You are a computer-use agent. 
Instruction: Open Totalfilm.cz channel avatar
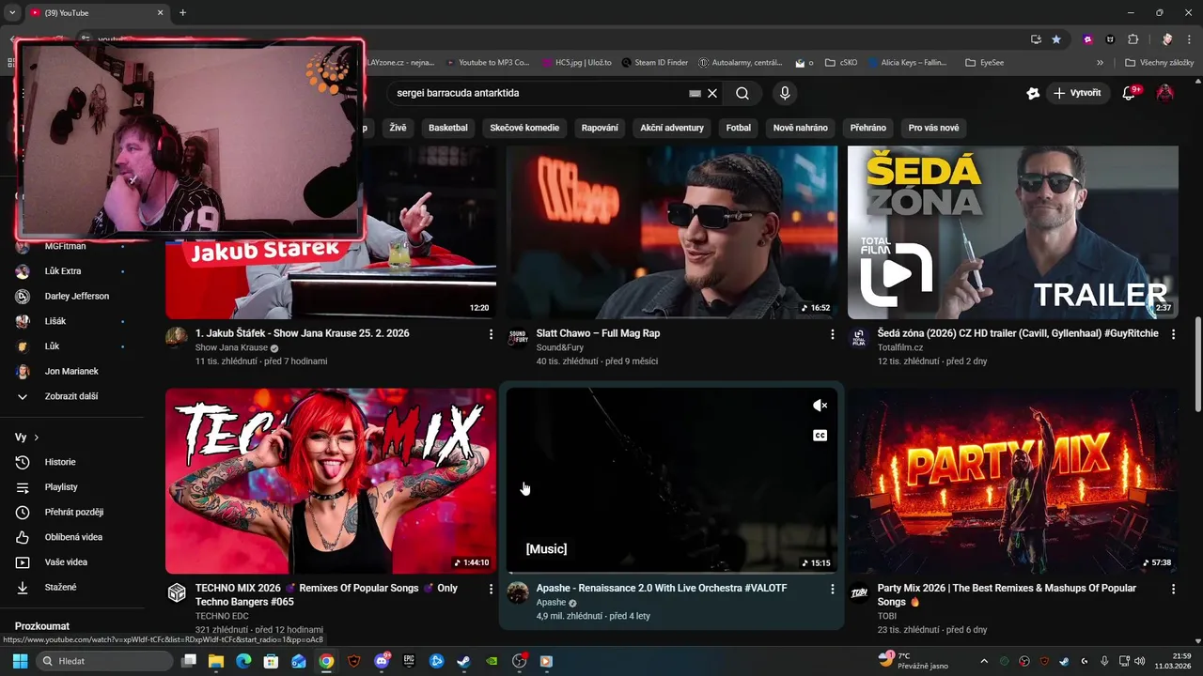pos(859,338)
